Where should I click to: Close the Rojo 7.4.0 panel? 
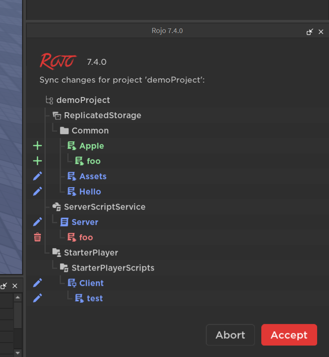[x=321, y=32]
